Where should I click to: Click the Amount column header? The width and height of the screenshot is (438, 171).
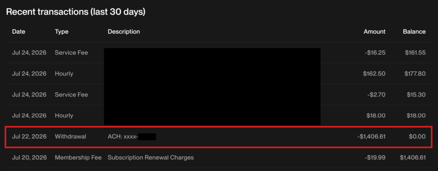click(x=374, y=32)
